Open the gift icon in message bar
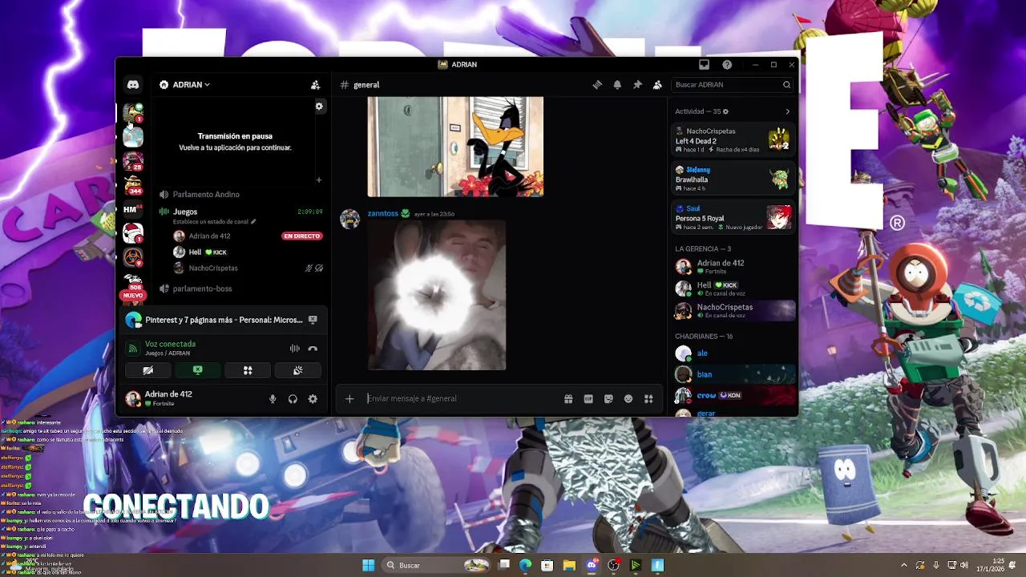The width and height of the screenshot is (1026, 577). tap(568, 398)
